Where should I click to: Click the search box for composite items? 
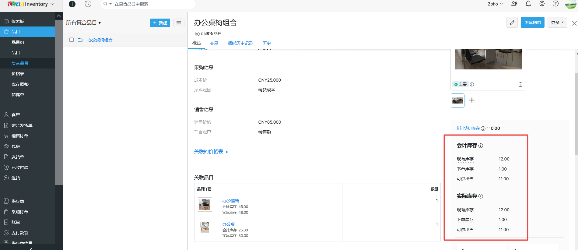(x=152, y=4)
